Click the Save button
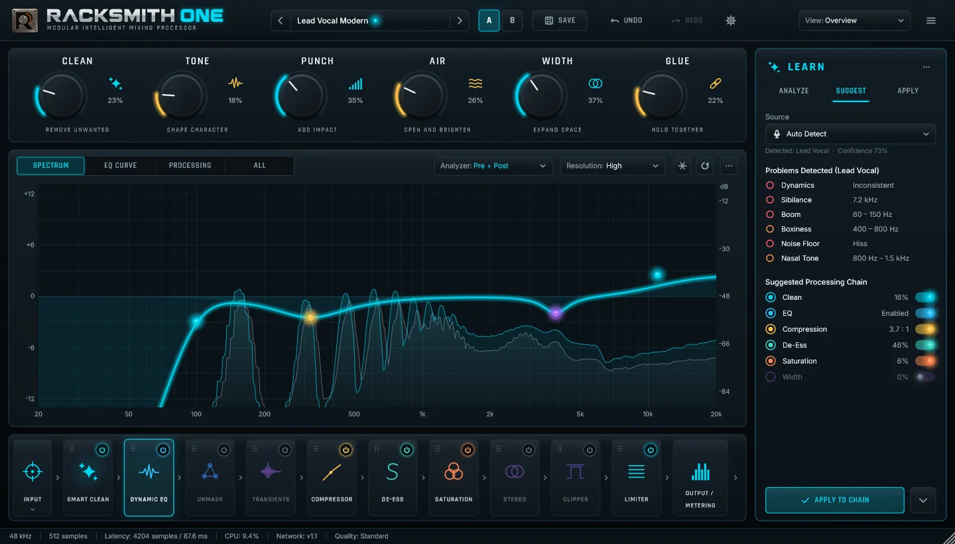This screenshot has height=544, width=955. point(560,21)
